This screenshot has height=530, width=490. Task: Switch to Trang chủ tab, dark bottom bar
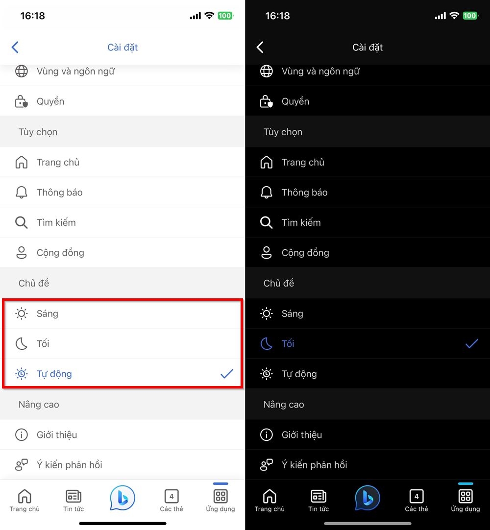pos(269,501)
